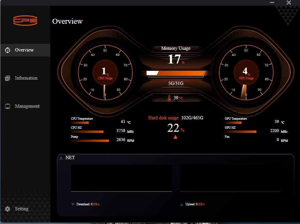This screenshot has height=224, width=300.
Task: Open the Information menu item
Action: point(25,78)
